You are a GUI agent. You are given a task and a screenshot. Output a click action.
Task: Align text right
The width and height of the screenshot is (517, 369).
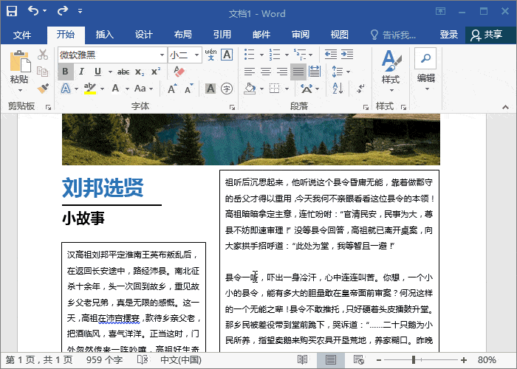[x=282, y=72]
